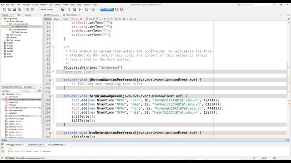Run the project with green play icon
291x163 pixels.
point(80,9)
